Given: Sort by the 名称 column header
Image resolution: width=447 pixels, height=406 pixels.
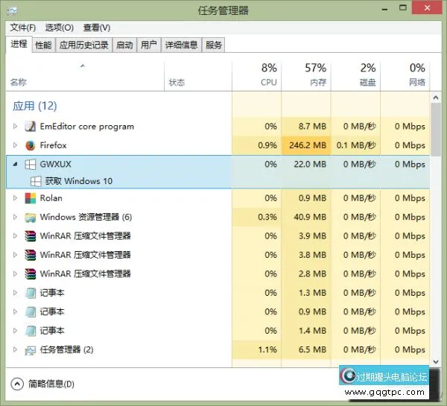Looking at the screenshot, I should (x=85, y=76).
